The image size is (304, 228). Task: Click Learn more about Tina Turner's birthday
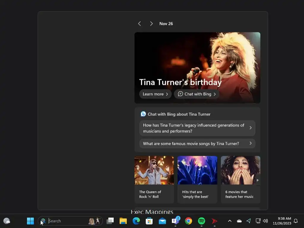155,94
